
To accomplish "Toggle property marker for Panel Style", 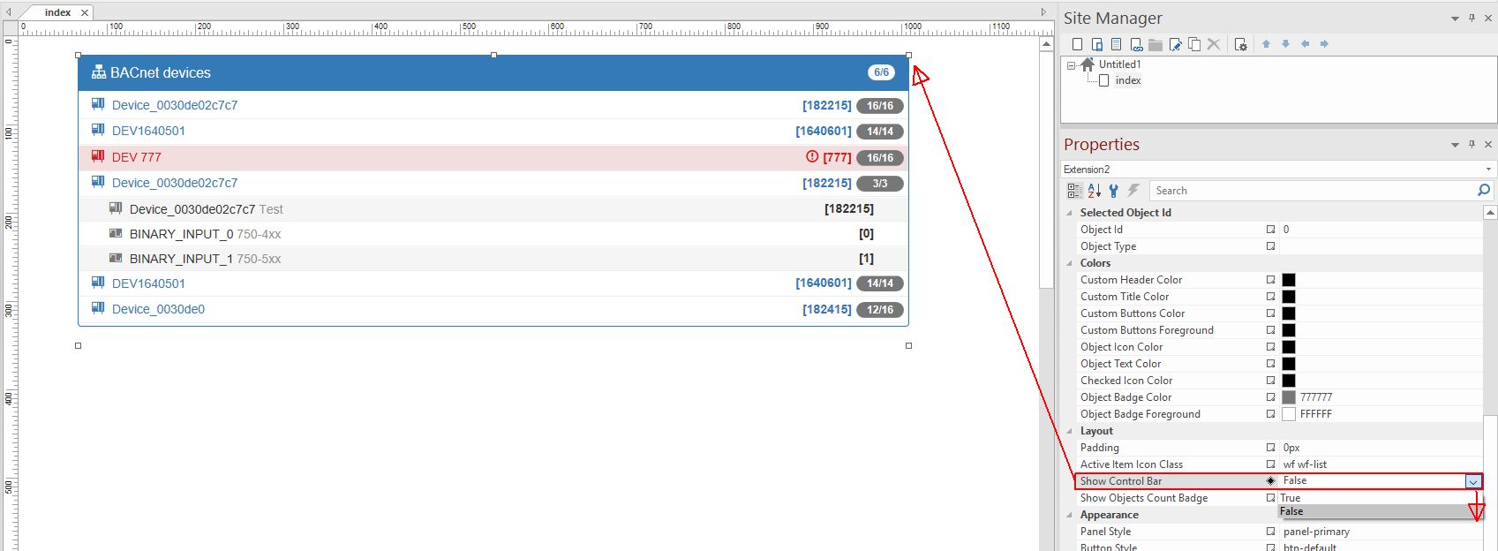I will click(x=1271, y=532).
